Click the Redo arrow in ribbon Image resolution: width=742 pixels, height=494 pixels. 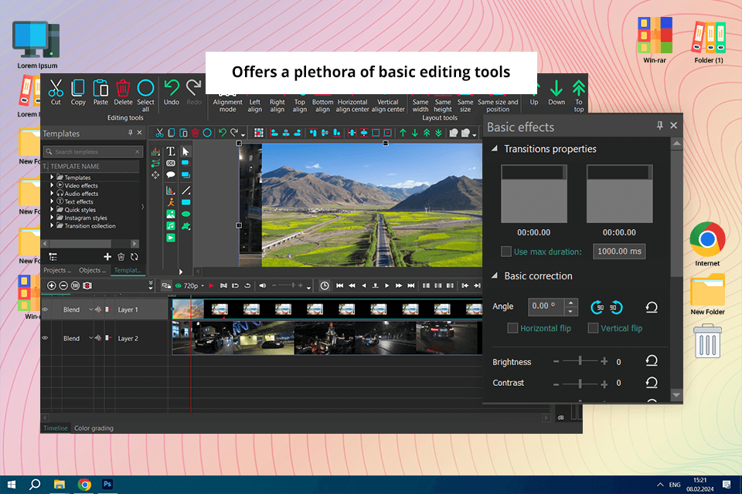click(193, 88)
